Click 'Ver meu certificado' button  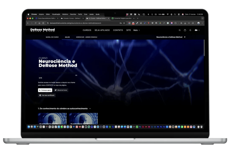click(x=47, y=95)
